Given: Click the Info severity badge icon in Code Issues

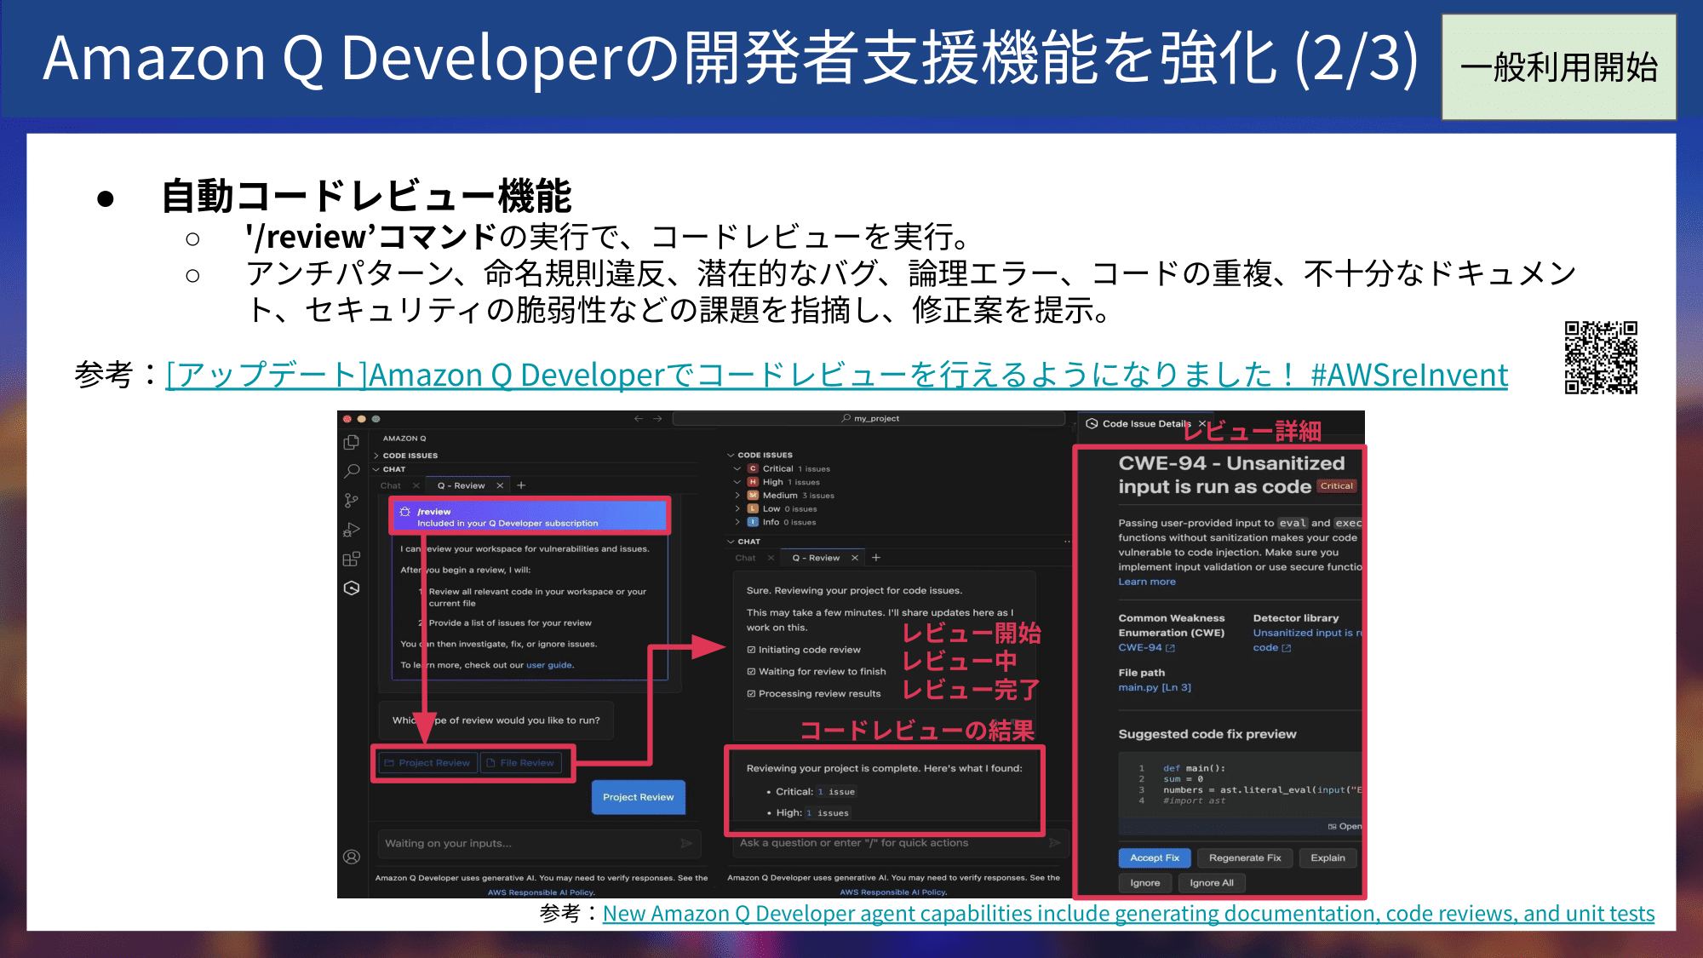Looking at the screenshot, I should click(753, 522).
